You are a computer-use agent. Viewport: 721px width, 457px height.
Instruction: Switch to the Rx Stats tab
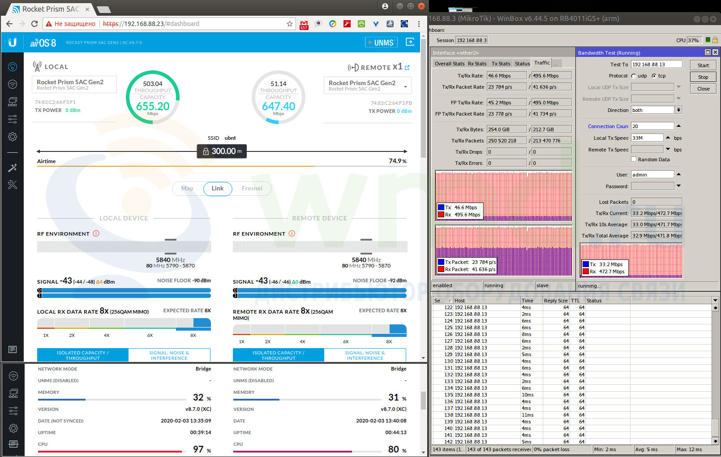tap(477, 64)
